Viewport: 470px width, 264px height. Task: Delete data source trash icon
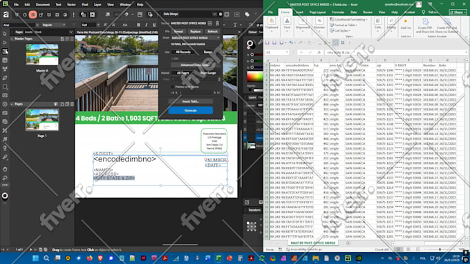[x=217, y=23]
